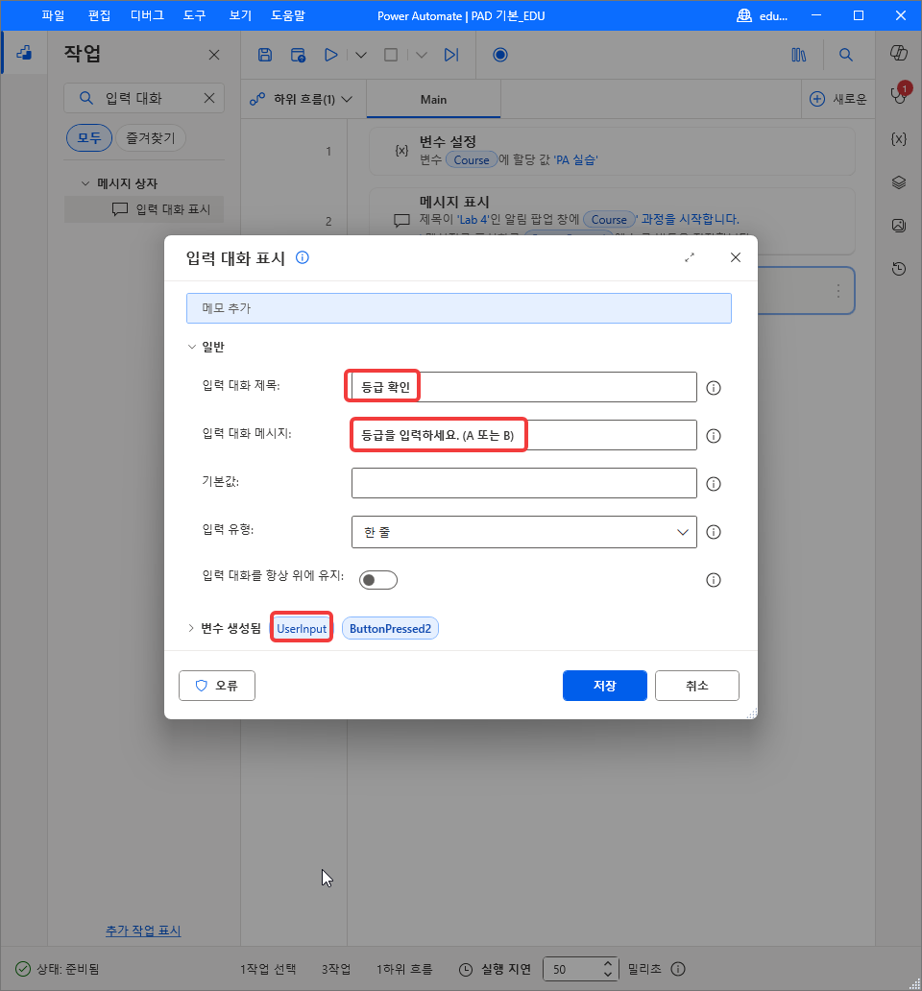The image size is (922, 991).
Task: Click the 메모 추가 field
Action: (x=459, y=308)
